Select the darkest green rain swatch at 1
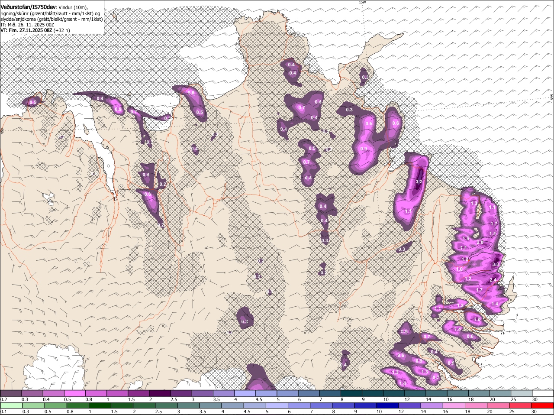 (x=100, y=405)
